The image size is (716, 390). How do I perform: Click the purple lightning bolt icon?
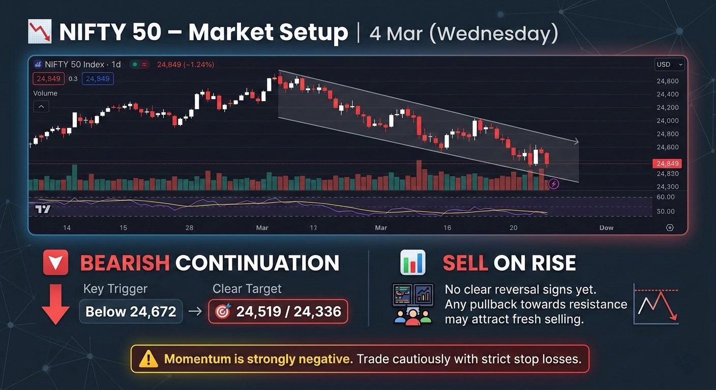tap(554, 184)
